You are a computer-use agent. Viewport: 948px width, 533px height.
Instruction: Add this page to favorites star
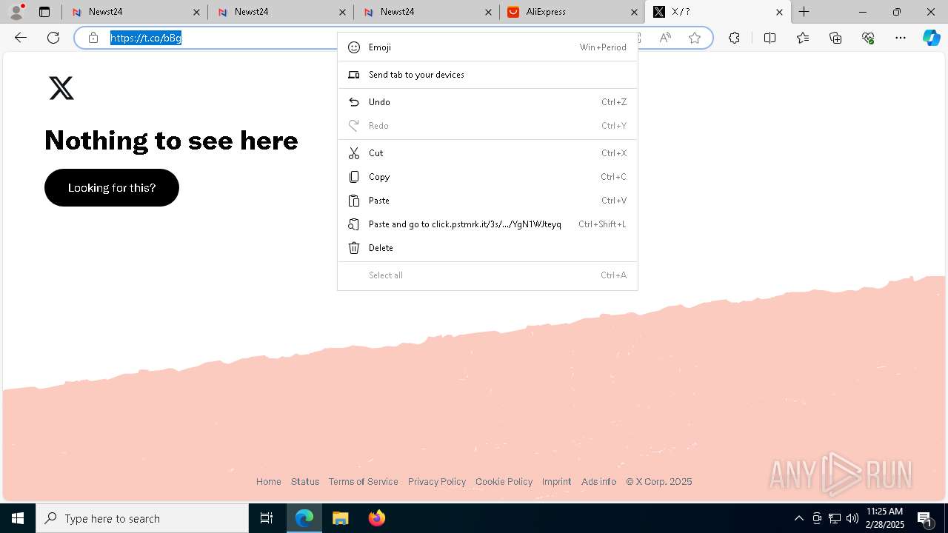click(695, 38)
